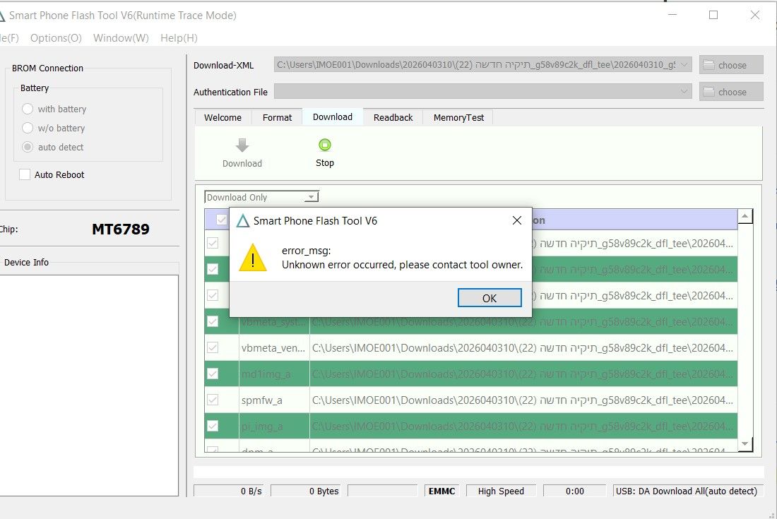Click the Flash Tool logo in dialog title

coord(243,221)
